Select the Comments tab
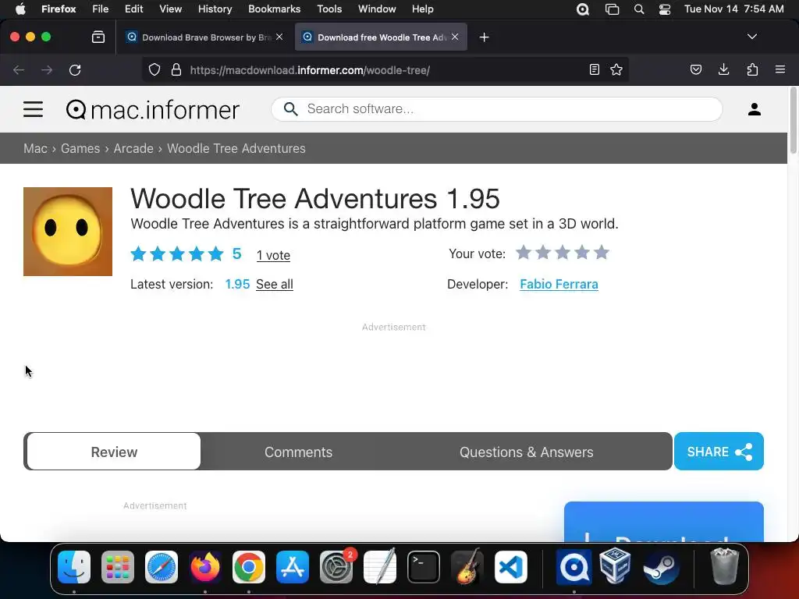 click(298, 452)
